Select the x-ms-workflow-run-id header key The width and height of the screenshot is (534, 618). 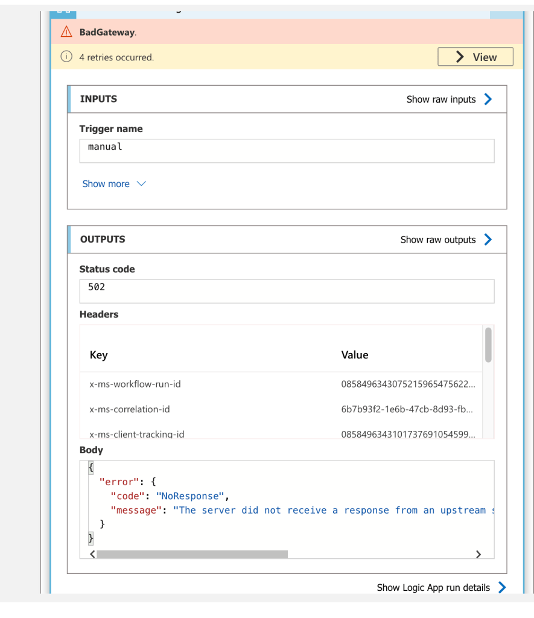coord(135,384)
